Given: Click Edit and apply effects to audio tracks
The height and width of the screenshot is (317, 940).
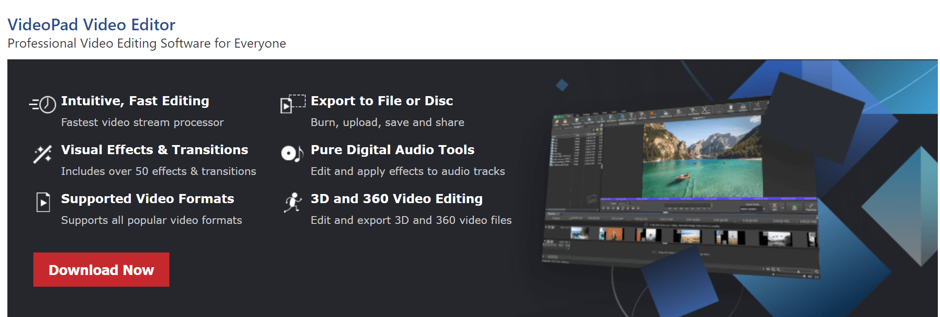Looking at the screenshot, I should click(x=408, y=171).
